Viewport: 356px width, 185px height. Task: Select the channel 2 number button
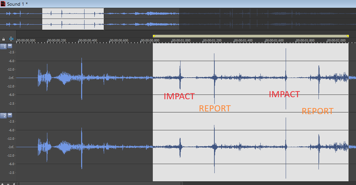pos(3,115)
